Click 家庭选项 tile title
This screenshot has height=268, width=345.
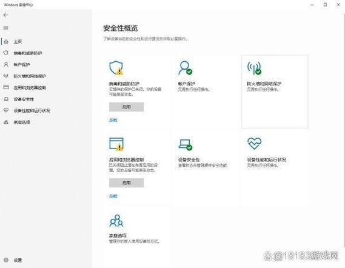point(118,235)
